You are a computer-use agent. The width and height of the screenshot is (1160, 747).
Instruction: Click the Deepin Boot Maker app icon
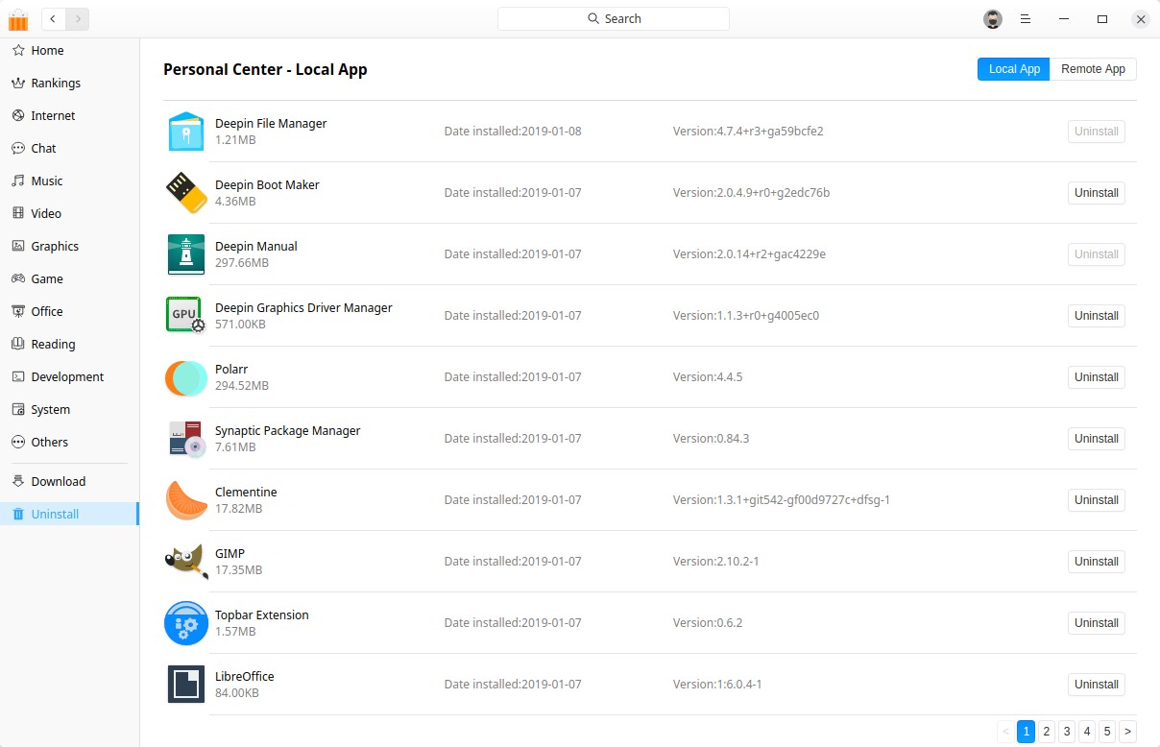(x=186, y=193)
